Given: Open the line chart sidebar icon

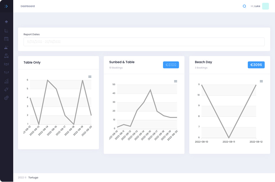Looking at the screenshot, I should point(6,30).
